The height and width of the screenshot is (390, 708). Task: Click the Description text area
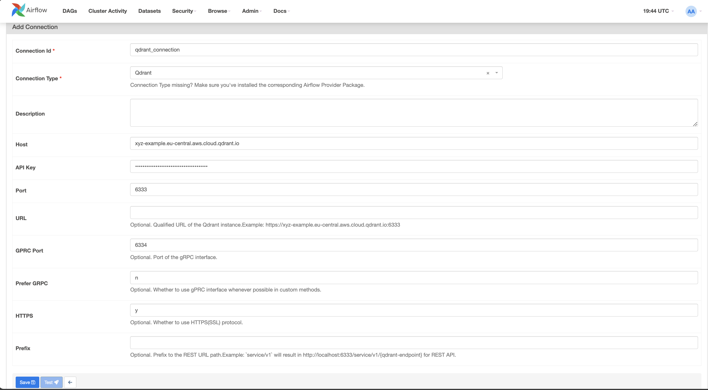(413, 113)
